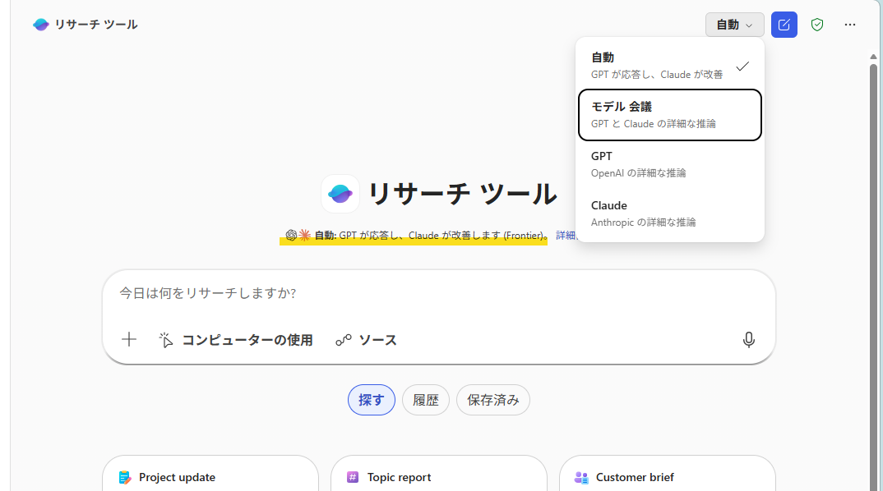This screenshot has height=491, width=883.
Task: Open the ソース sources button
Action: coord(367,340)
